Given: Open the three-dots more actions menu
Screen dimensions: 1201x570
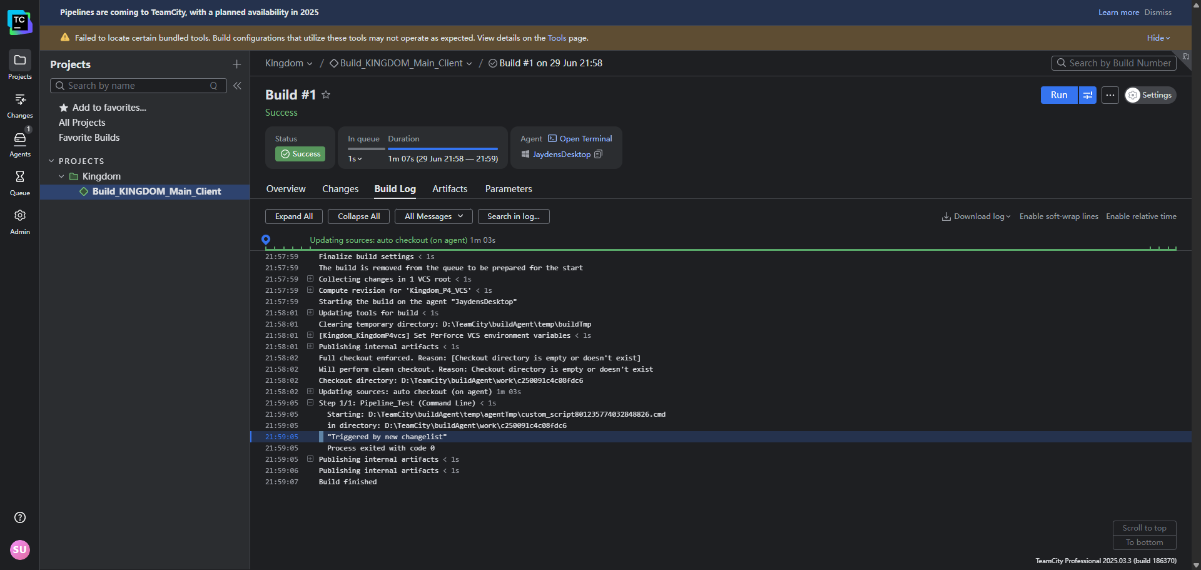Looking at the screenshot, I should point(1110,95).
